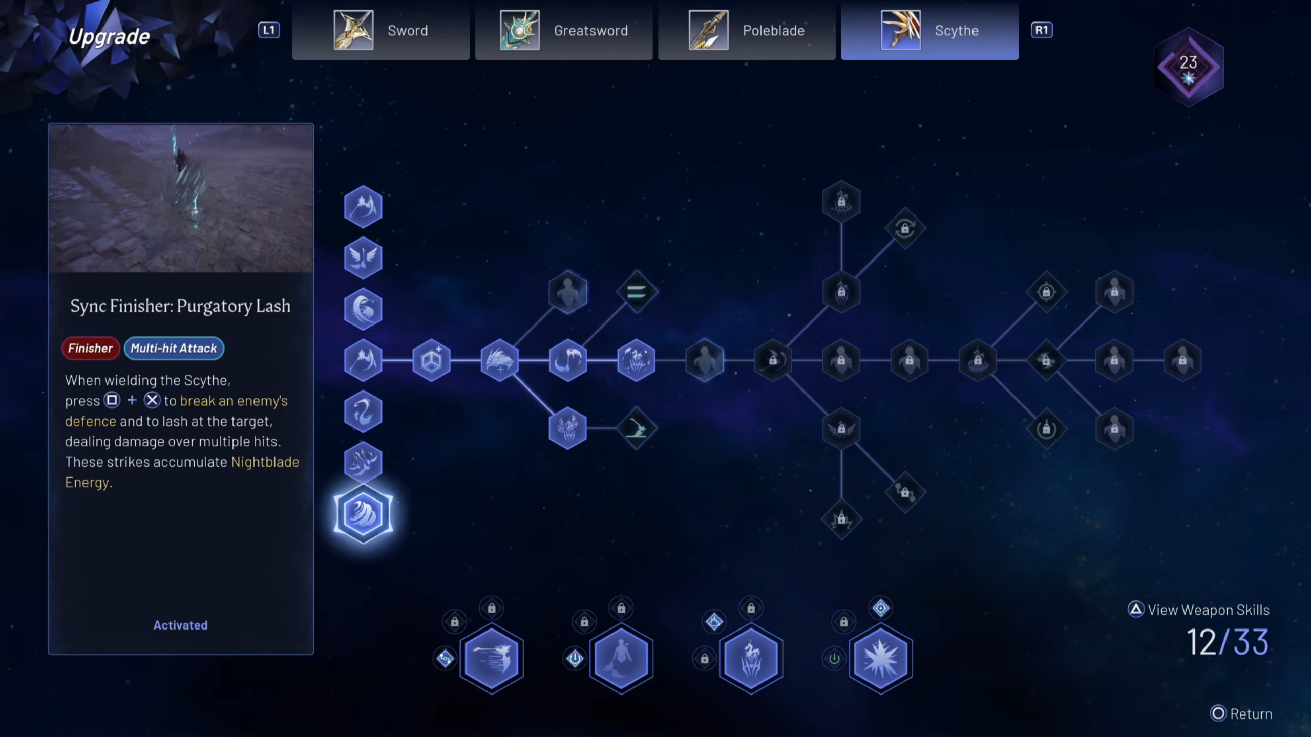This screenshot has height=737, width=1311.
Task: Click the 23 skill points badge
Action: (x=1189, y=67)
